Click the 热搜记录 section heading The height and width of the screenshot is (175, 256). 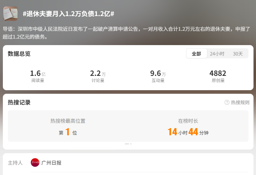click(19, 102)
